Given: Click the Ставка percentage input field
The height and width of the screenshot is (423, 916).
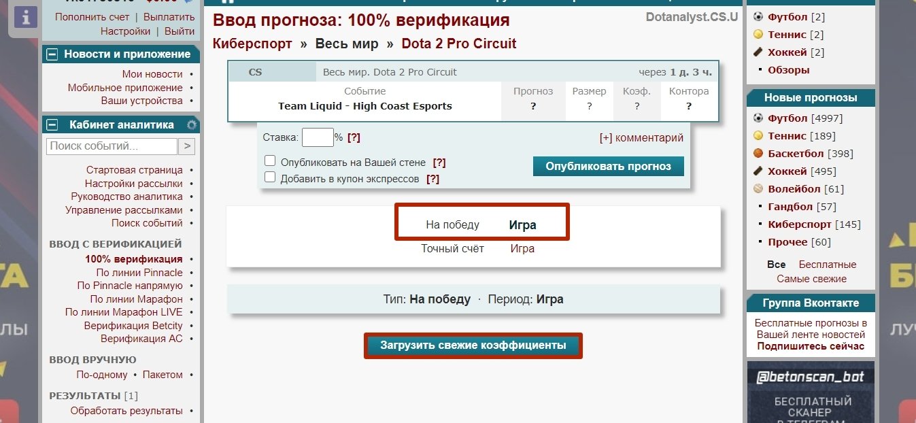Looking at the screenshot, I should (317, 137).
